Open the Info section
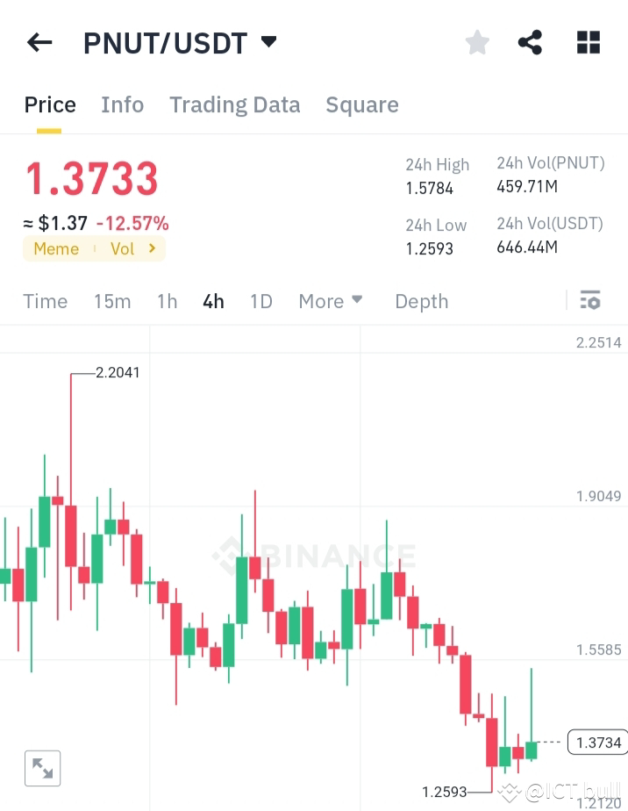This screenshot has width=628, height=811. tap(122, 104)
